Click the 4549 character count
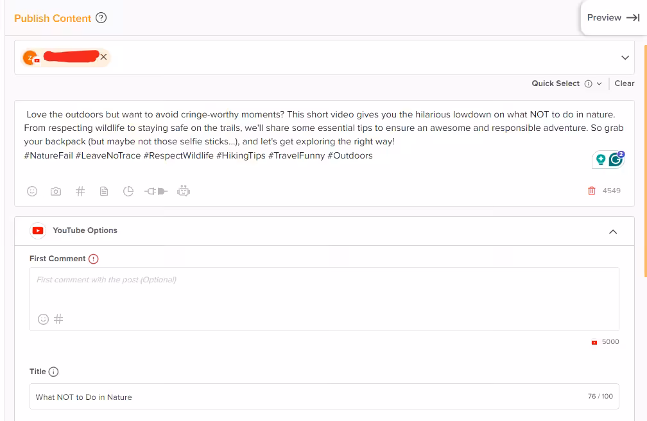647x421 pixels. pyautogui.click(x=612, y=191)
